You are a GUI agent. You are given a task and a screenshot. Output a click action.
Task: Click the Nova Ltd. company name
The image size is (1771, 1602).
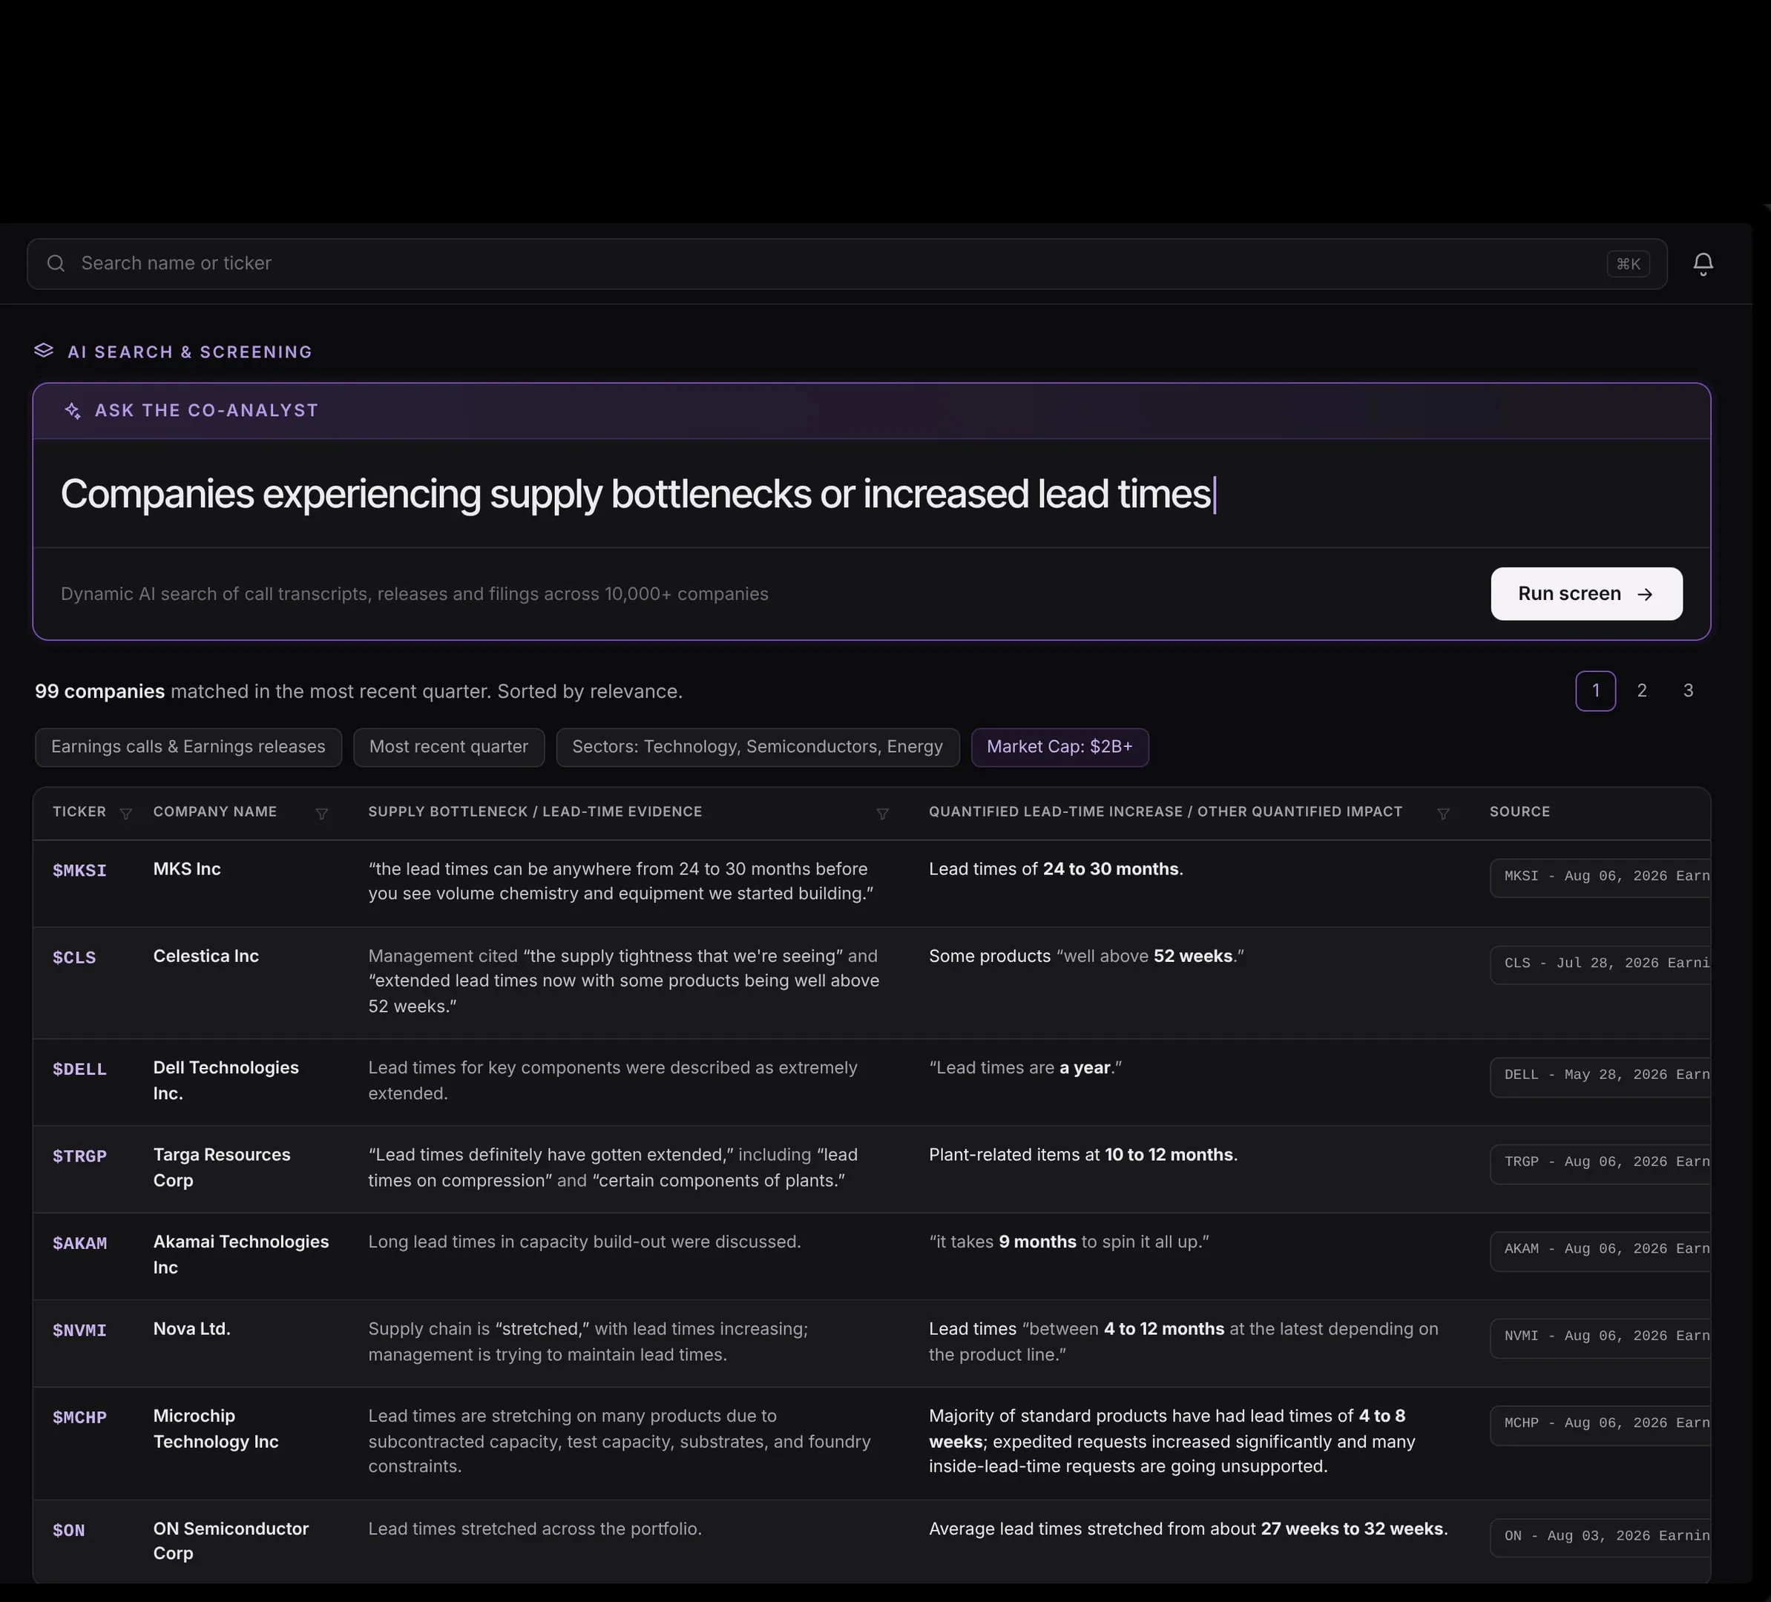click(191, 1329)
